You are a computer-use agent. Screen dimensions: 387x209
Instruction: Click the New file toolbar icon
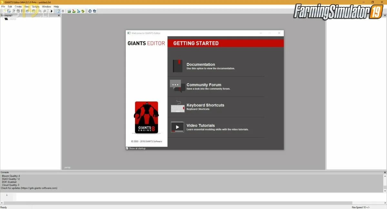click(4, 11)
